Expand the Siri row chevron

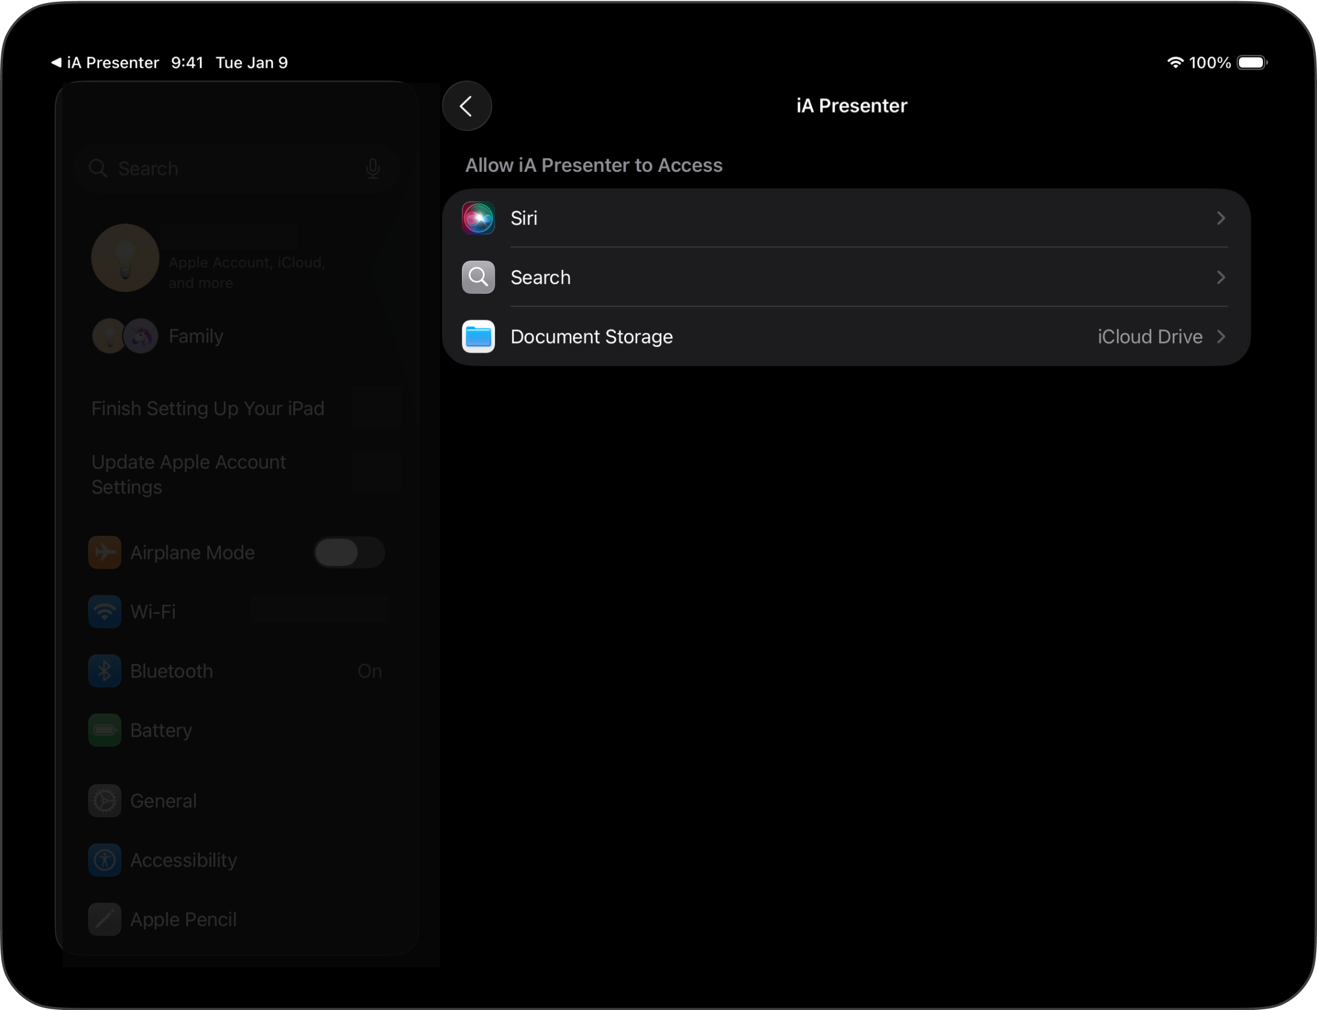(x=1220, y=218)
